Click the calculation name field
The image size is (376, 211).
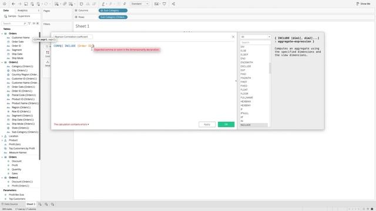tap(73, 37)
